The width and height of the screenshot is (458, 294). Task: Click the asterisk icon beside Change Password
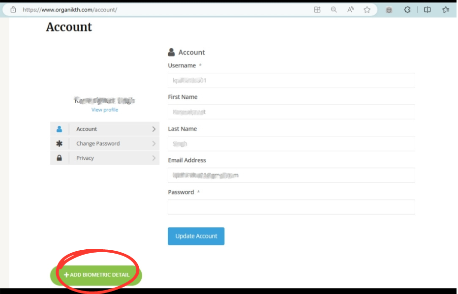60,144
